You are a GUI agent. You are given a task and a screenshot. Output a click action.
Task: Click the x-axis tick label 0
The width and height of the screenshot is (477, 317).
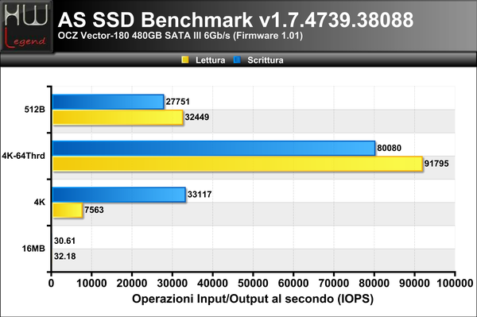[x=51, y=284]
